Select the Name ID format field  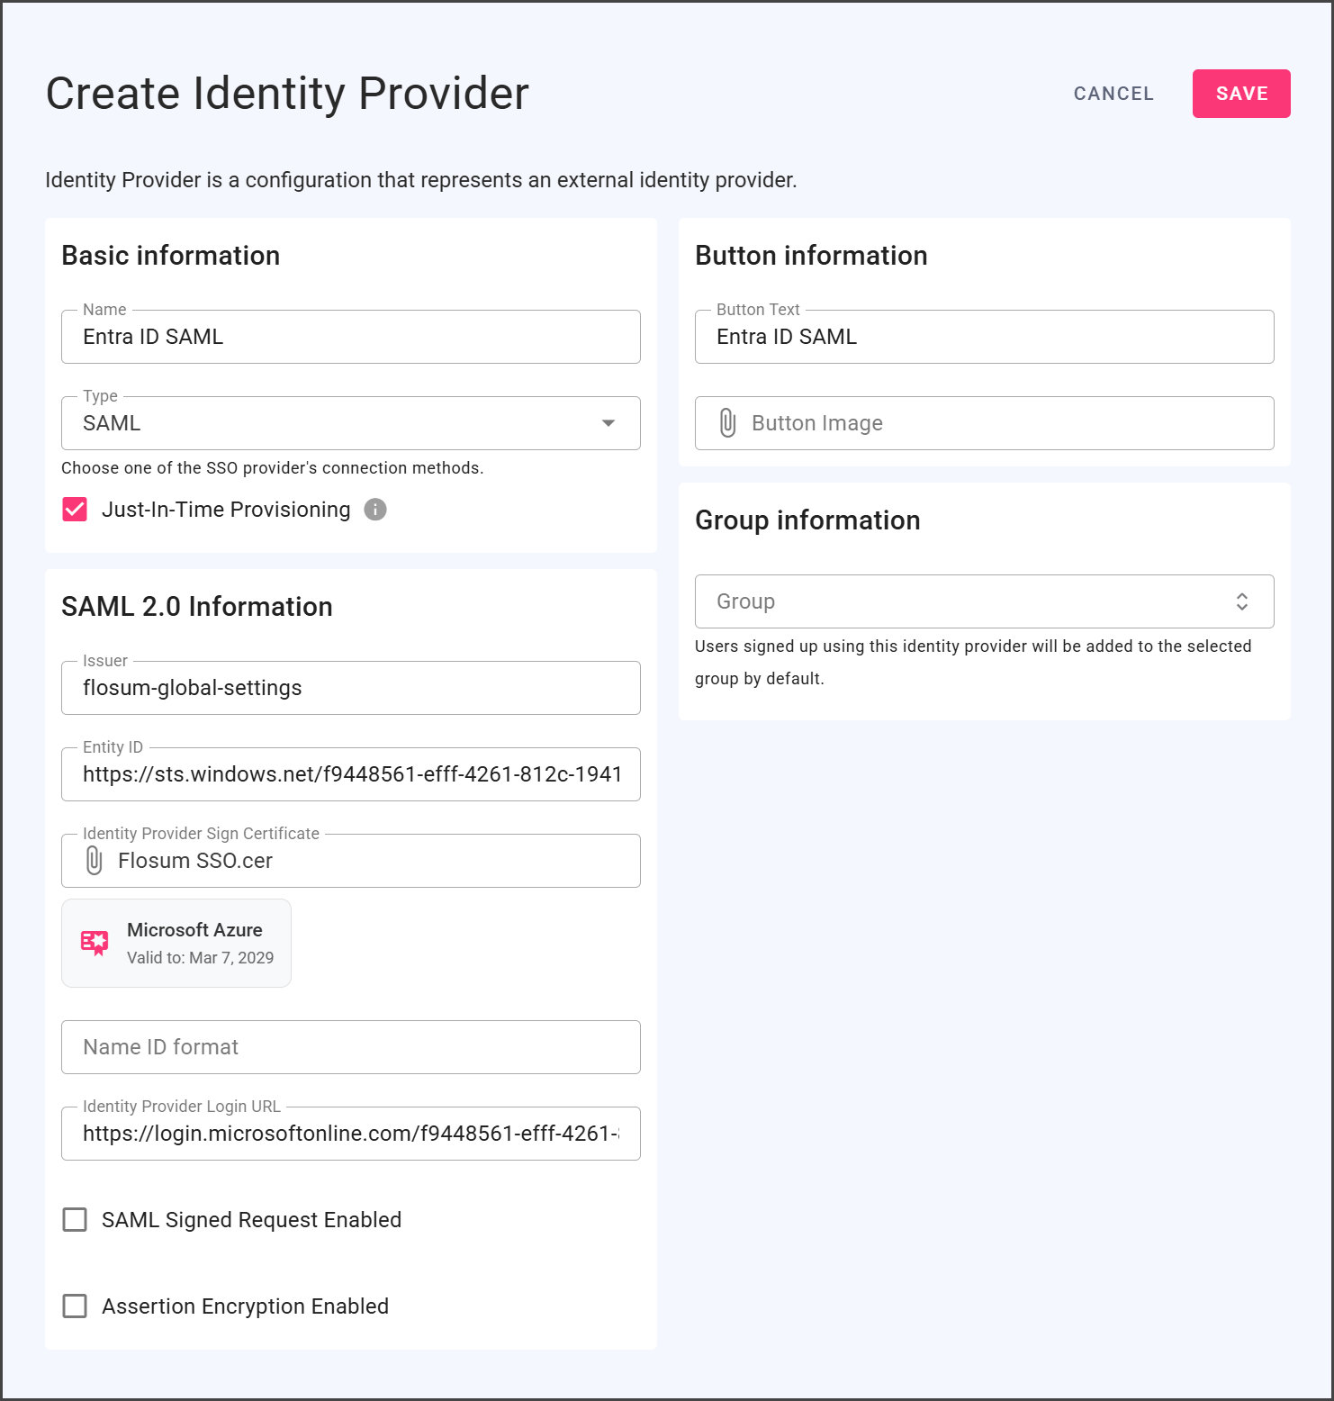click(351, 1047)
